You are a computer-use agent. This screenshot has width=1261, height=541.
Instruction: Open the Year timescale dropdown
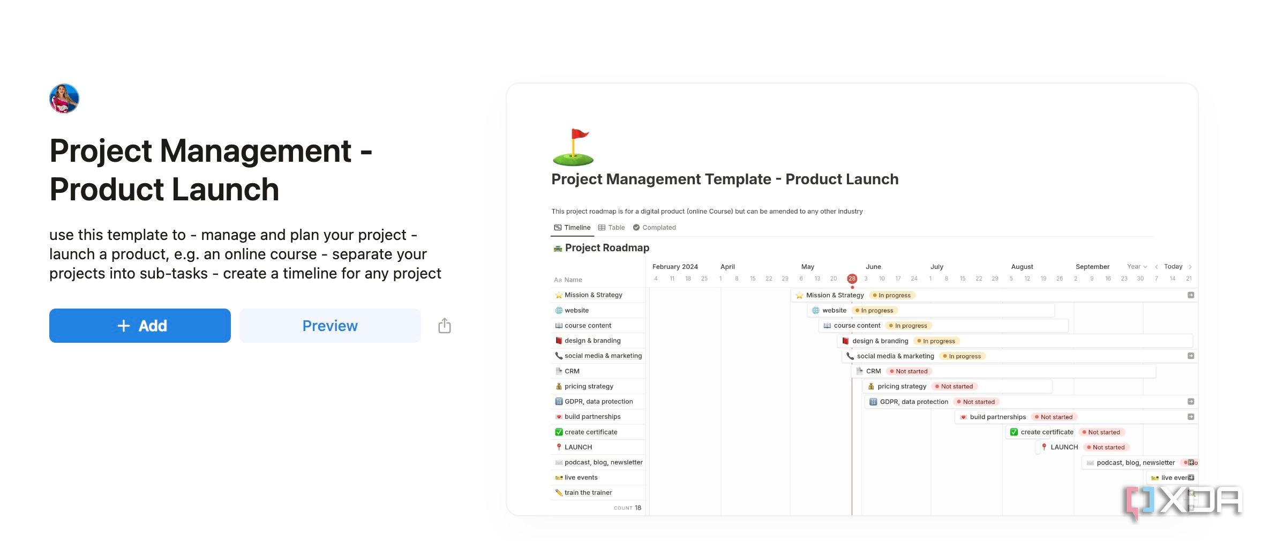coord(1137,266)
